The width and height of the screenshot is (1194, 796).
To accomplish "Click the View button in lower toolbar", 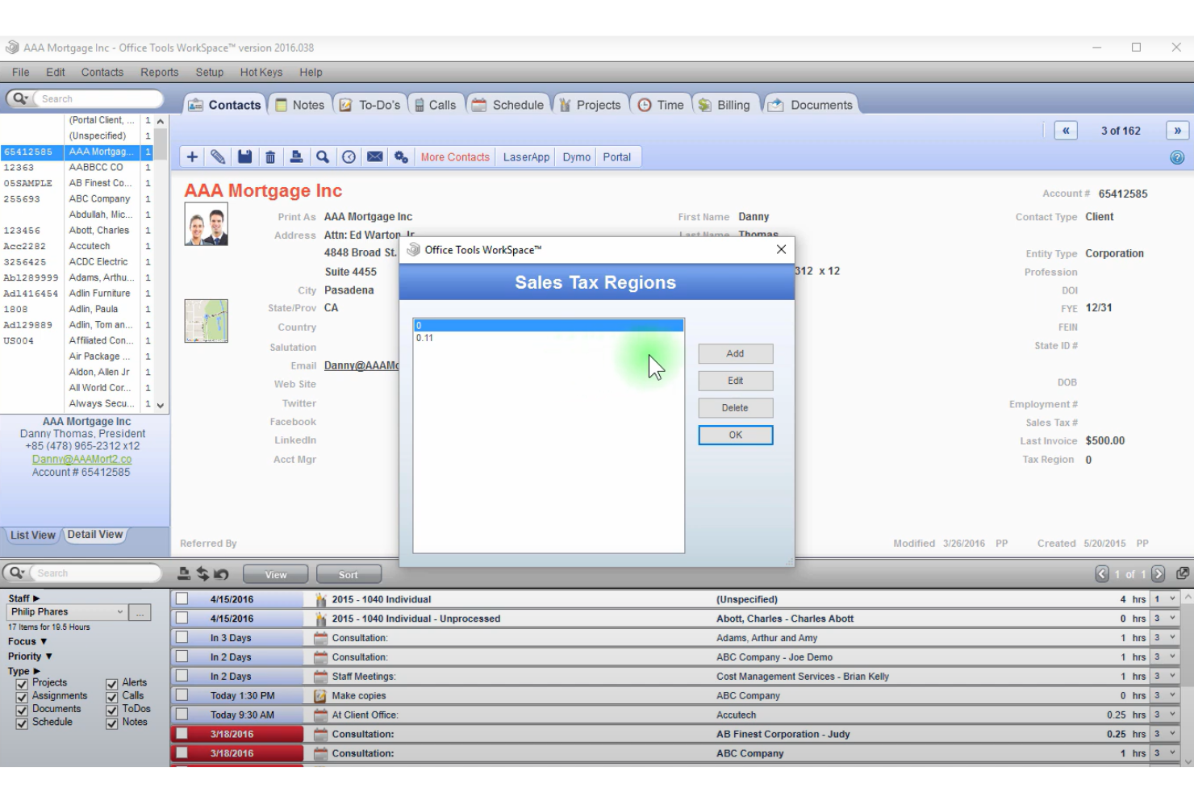I will [276, 575].
